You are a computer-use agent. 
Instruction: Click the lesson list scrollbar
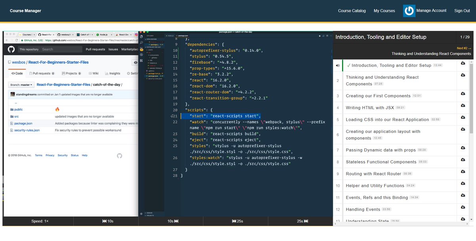[472, 99]
